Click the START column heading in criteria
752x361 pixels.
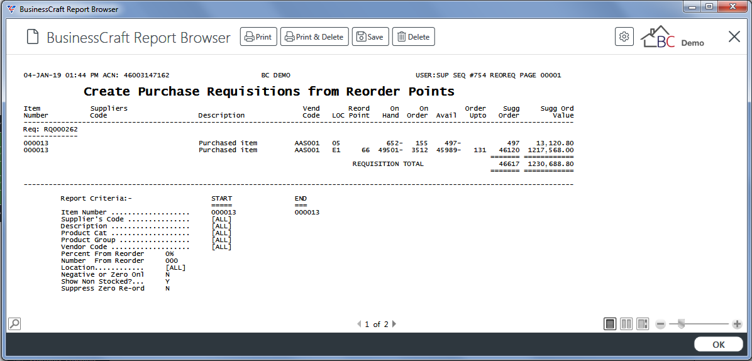[x=221, y=198]
